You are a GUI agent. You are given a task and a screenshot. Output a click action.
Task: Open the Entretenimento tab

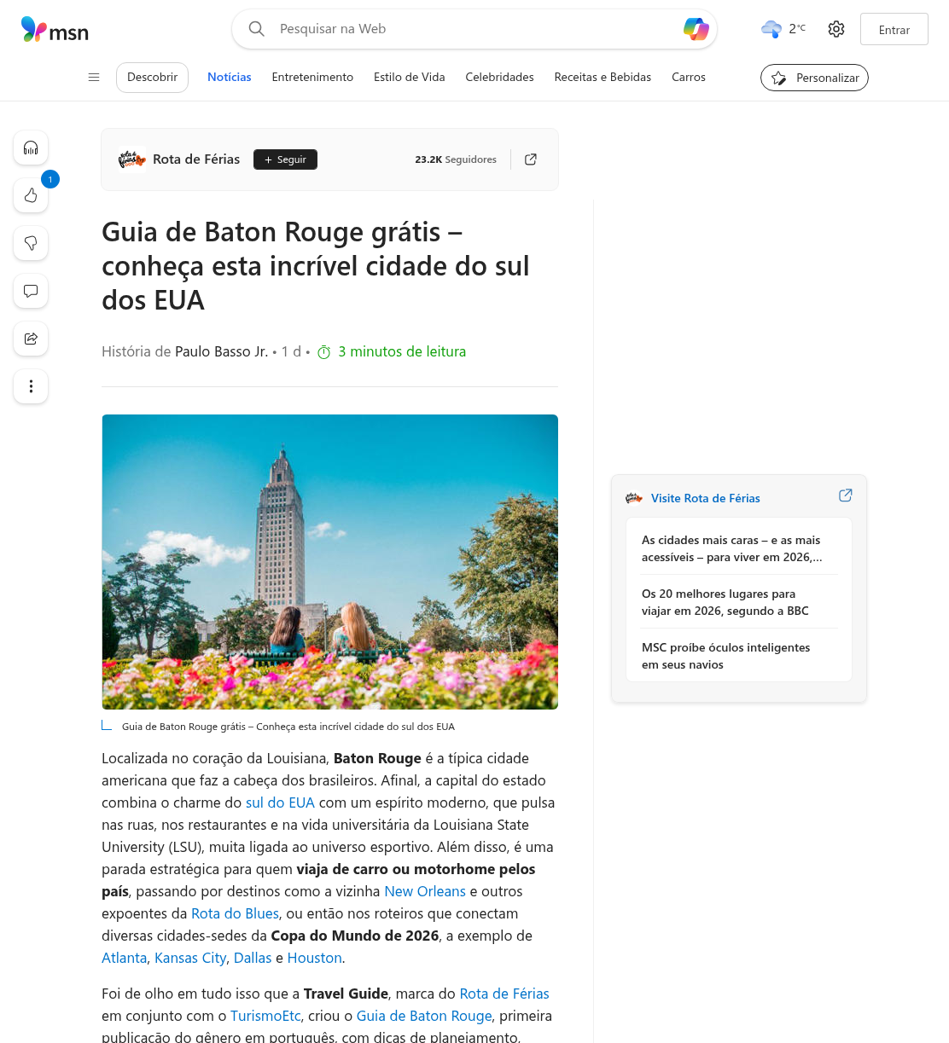[x=312, y=77]
